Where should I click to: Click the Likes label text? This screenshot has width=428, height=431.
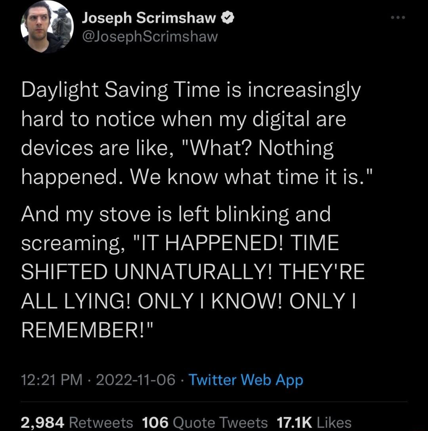[x=334, y=423]
